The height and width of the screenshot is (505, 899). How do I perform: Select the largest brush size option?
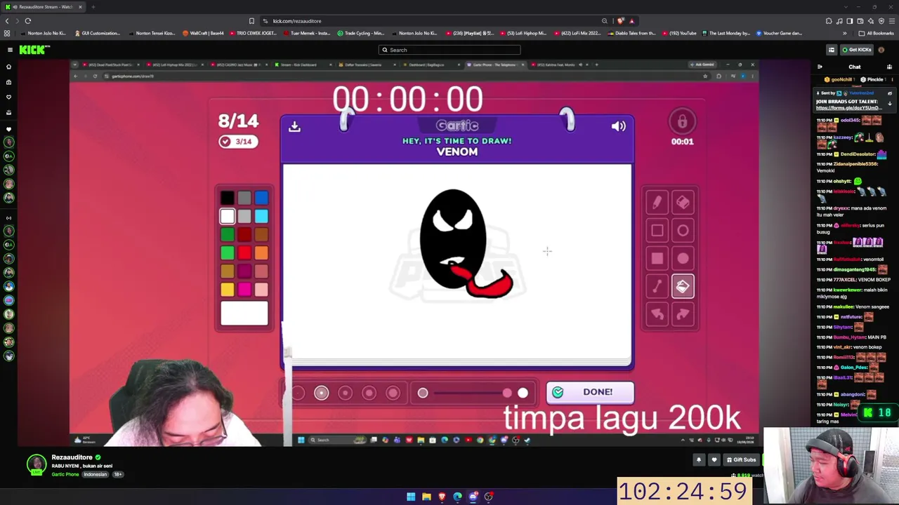(393, 393)
